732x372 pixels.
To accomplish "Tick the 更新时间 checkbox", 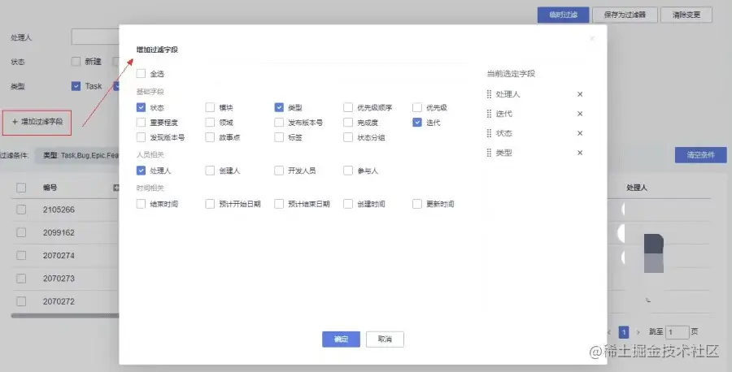I will [417, 204].
